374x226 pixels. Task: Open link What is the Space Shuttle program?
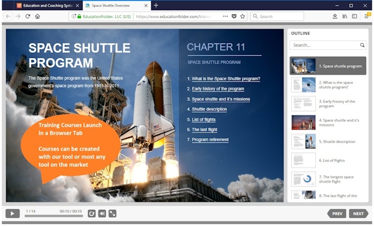click(x=226, y=79)
